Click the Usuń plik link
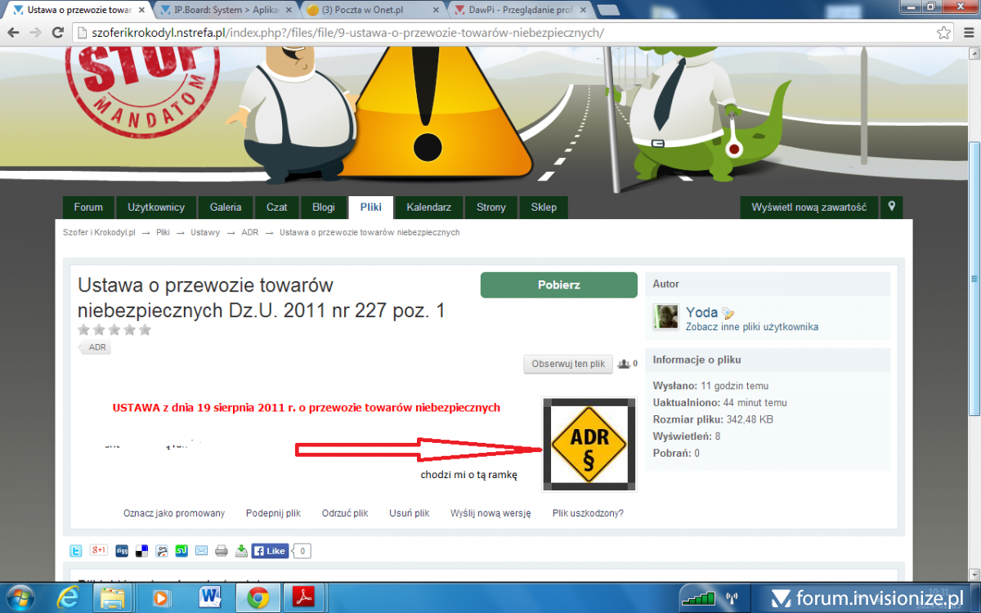The image size is (981, 613). pos(409,513)
